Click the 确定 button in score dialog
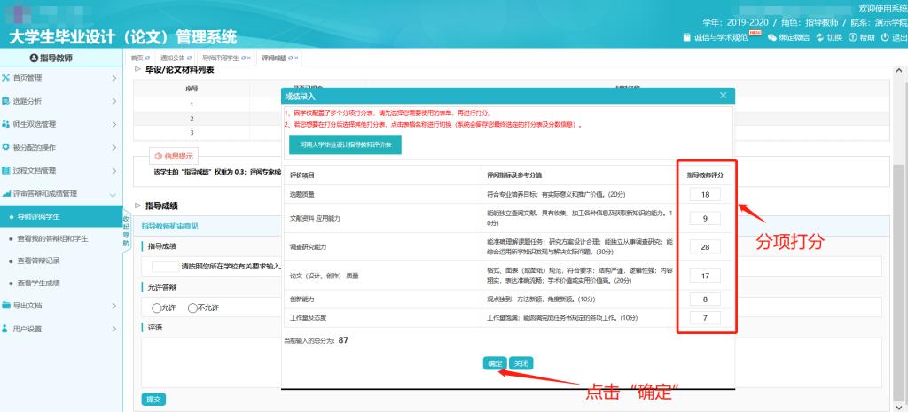This screenshot has height=412, width=908. tap(495, 363)
